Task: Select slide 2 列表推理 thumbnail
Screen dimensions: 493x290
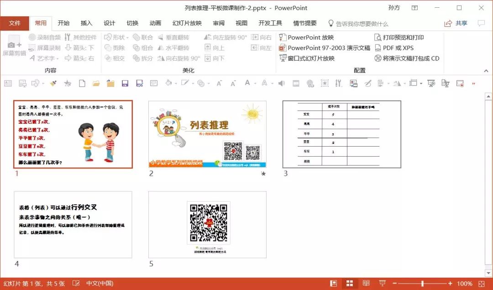Action: pos(208,134)
